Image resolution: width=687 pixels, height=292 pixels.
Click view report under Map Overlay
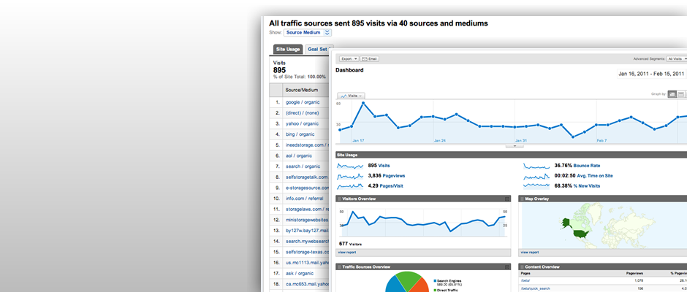530,253
